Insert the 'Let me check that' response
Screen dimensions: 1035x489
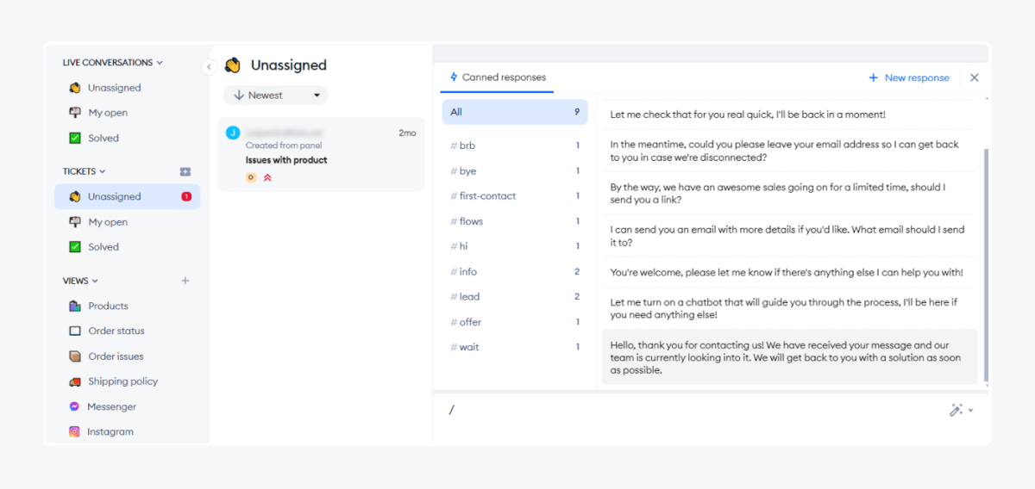789,115
